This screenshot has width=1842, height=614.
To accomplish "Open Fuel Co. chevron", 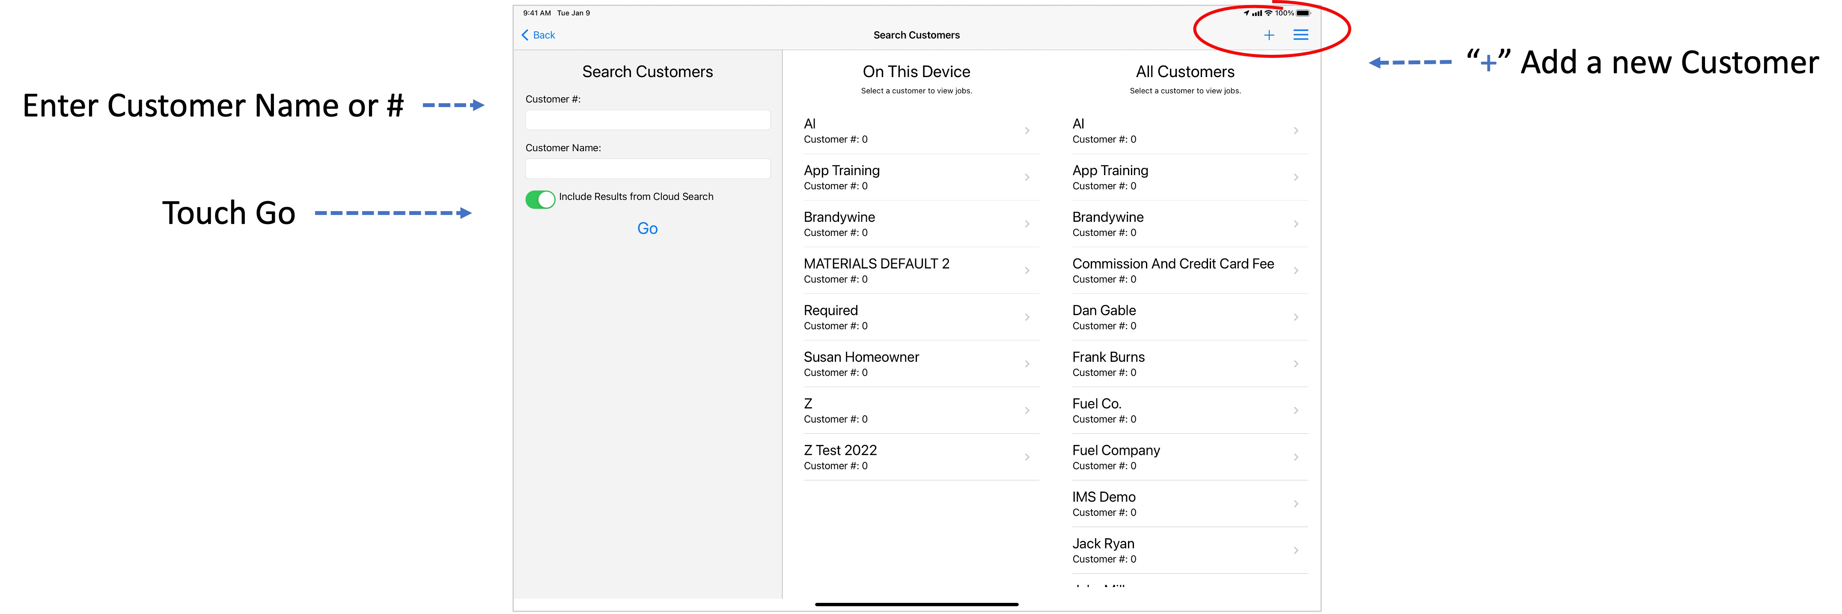I will click(1296, 411).
